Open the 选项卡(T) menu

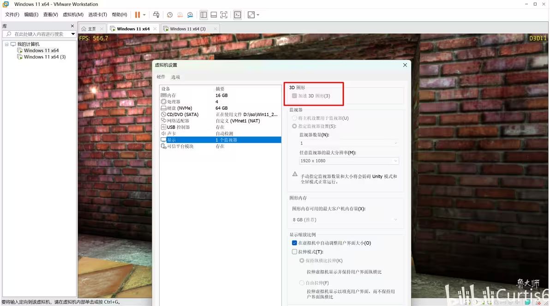click(x=97, y=14)
